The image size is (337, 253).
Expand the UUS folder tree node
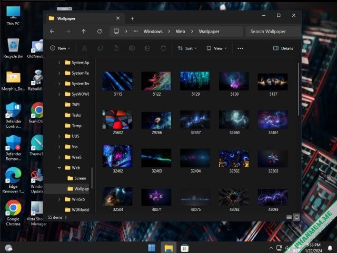(x=59, y=136)
